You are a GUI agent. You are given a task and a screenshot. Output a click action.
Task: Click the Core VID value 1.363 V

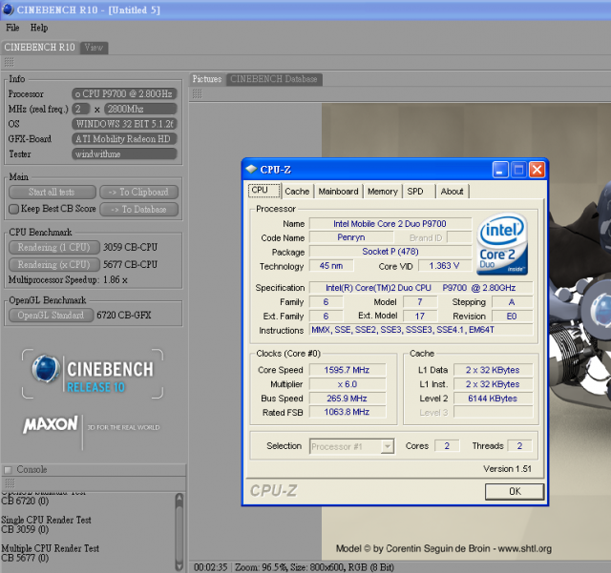444,266
